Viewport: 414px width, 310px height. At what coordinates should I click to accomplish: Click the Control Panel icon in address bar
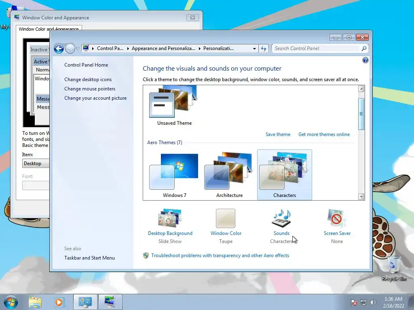[86, 48]
